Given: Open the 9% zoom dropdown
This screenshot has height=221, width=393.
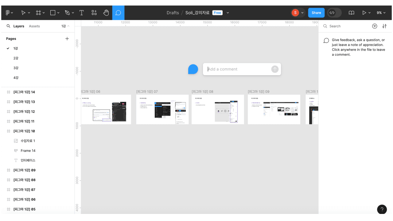Looking at the screenshot, I should (381, 13).
